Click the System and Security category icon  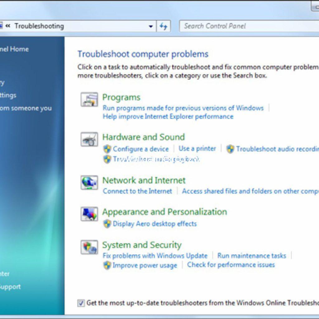89,247
